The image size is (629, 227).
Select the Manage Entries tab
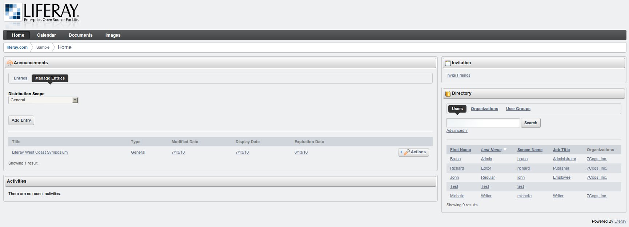point(50,78)
